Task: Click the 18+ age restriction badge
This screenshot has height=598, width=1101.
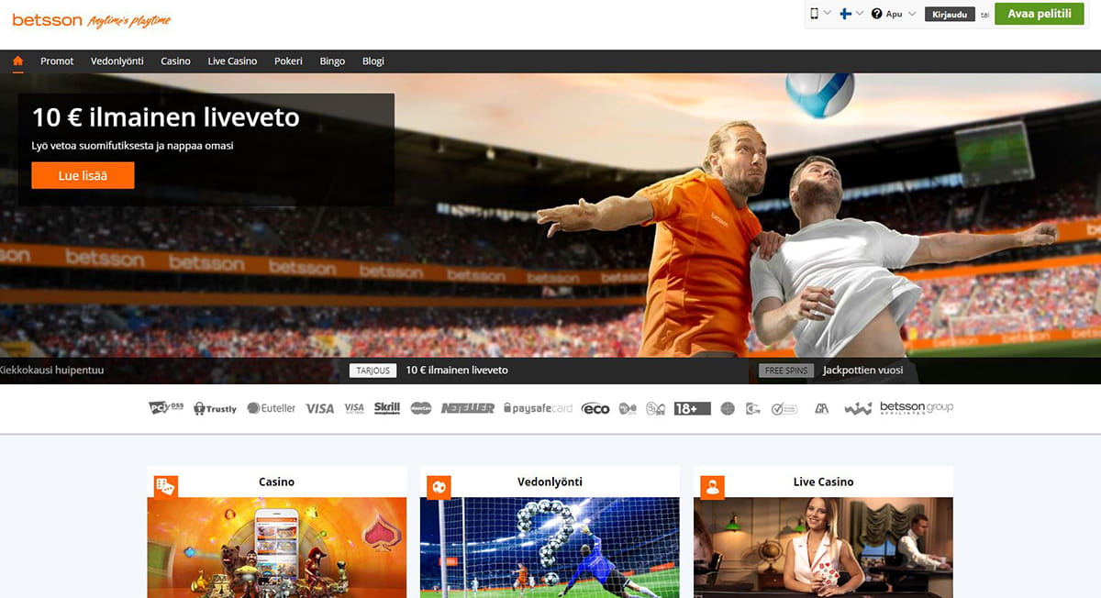Action: click(x=692, y=408)
